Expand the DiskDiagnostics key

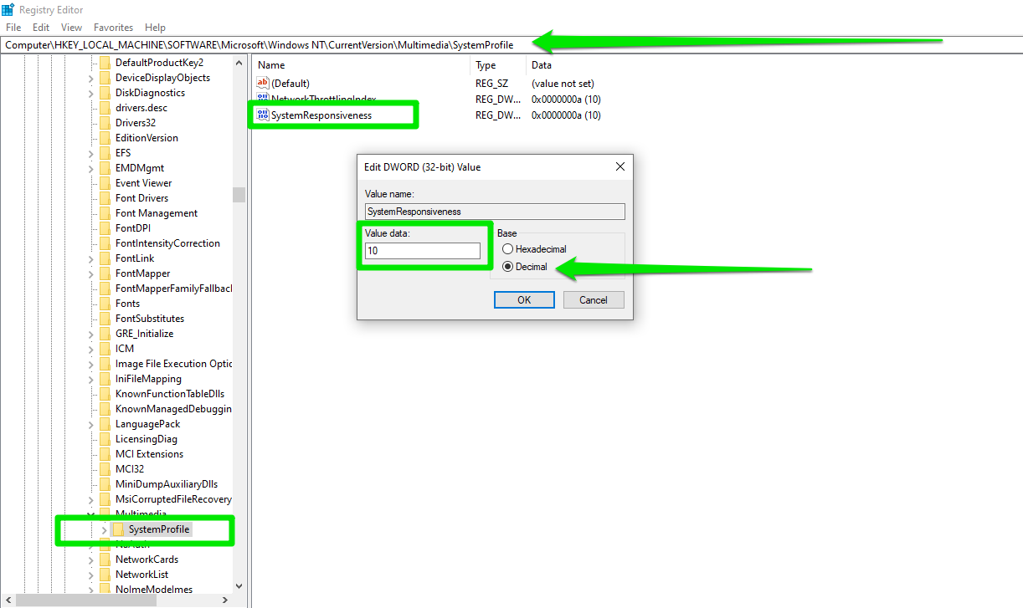click(91, 93)
